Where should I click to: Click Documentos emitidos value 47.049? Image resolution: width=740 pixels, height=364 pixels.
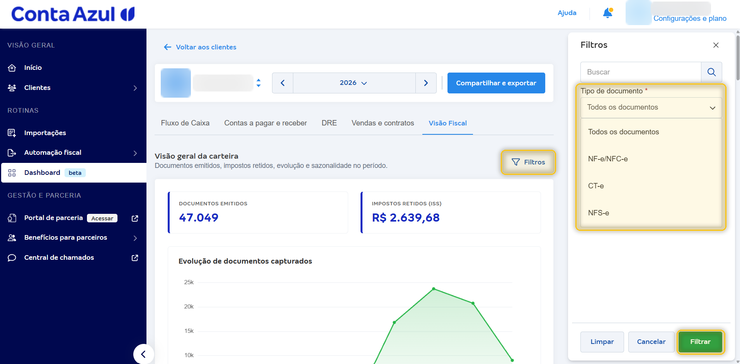pyautogui.click(x=199, y=218)
